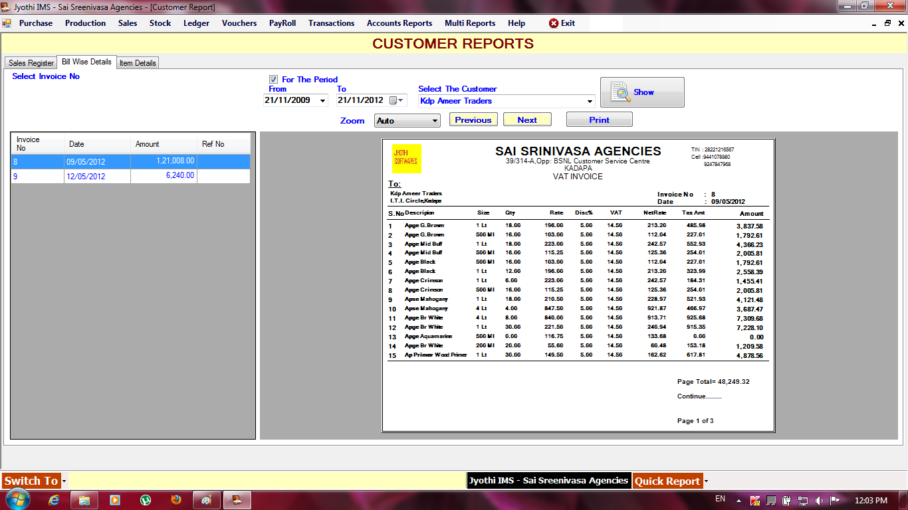Image resolution: width=908 pixels, height=510 pixels.
Task: Open Windows Explorer folder in taskbar
Action: pos(84,500)
